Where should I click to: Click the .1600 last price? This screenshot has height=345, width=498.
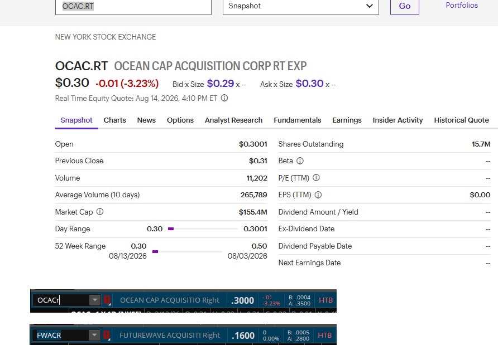click(x=243, y=336)
